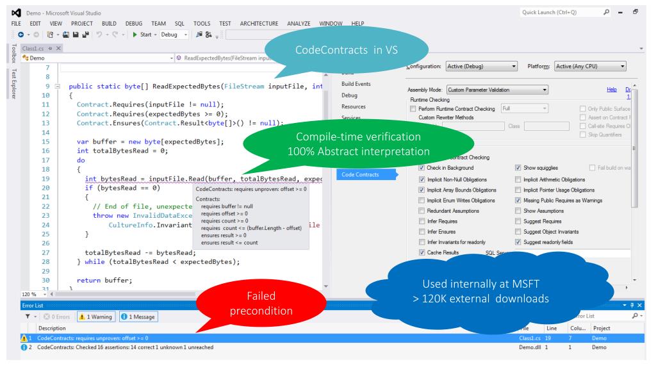Image resolution: width=656 pixels, height=369 pixels.
Task: Open the Error List window position menu arrow
Action: [625, 306]
